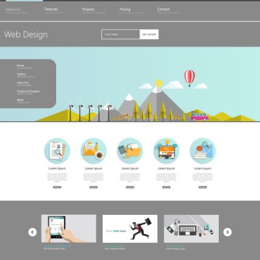The width and height of the screenshot is (260, 260).
Task: Open the Features navigation item
Action: click(x=51, y=9)
